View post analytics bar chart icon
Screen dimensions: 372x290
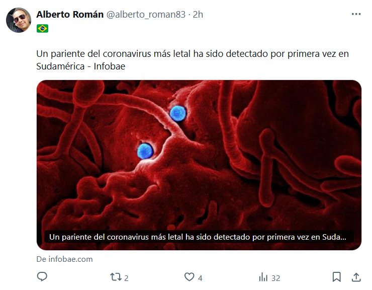tap(263, 277)
